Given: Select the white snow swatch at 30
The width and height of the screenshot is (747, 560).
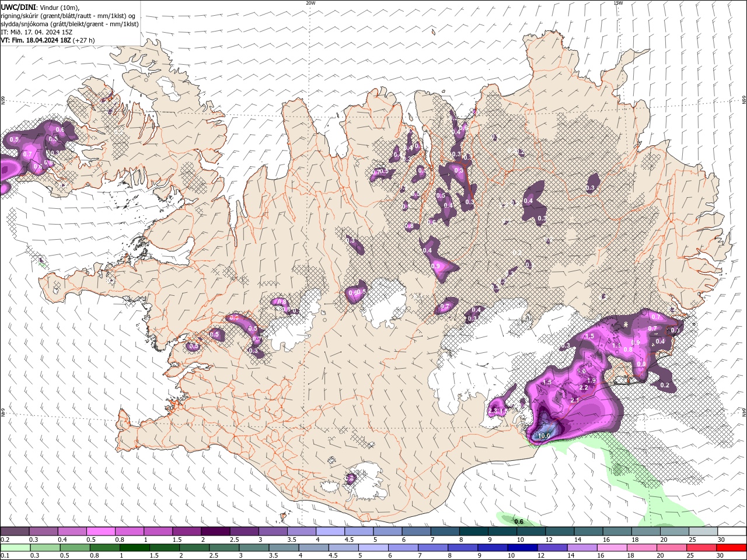Looking at the screenshot, I should point(732,531).
